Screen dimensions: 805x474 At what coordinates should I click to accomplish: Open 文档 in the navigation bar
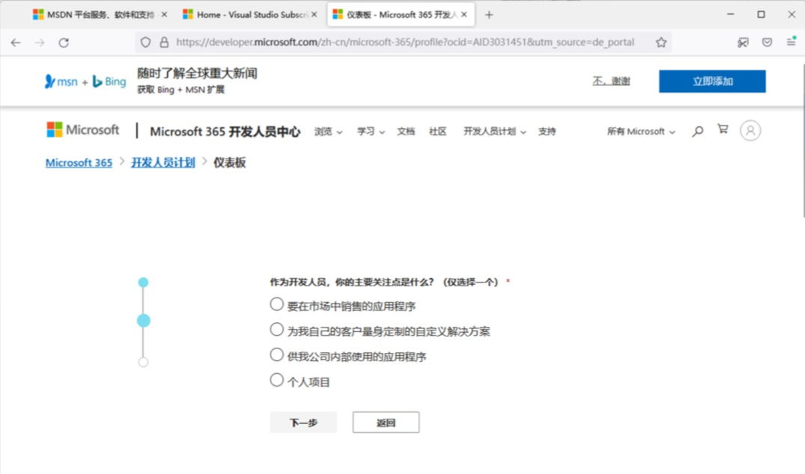[x=406, y=132]
